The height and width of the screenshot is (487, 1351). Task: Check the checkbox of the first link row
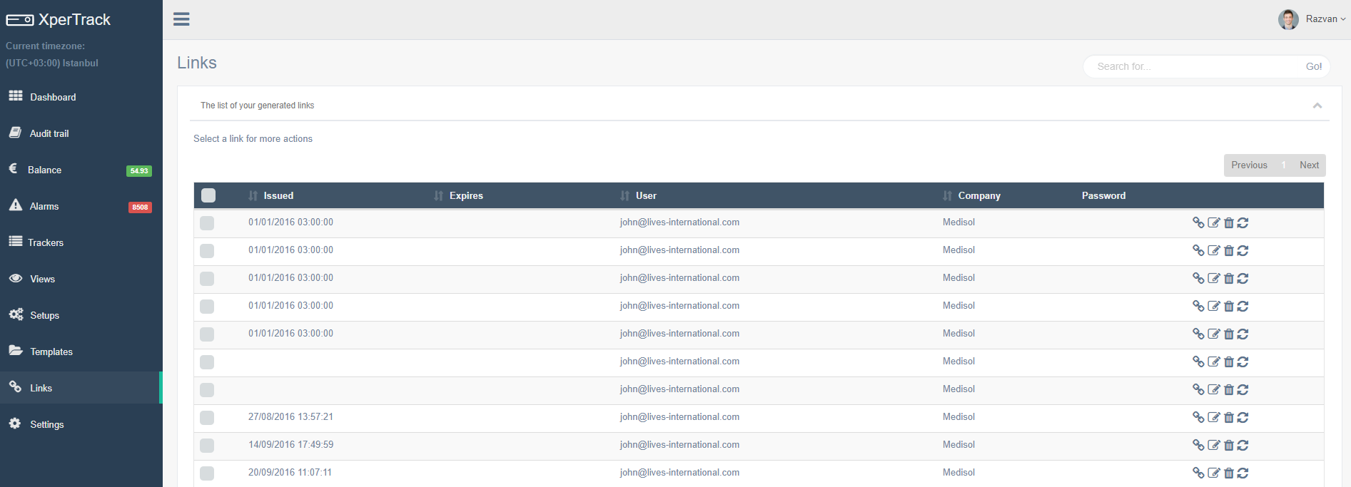[x=207, y=223]
